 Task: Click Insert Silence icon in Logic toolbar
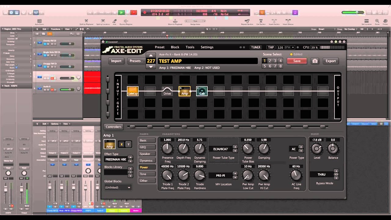tap(288, 21)
